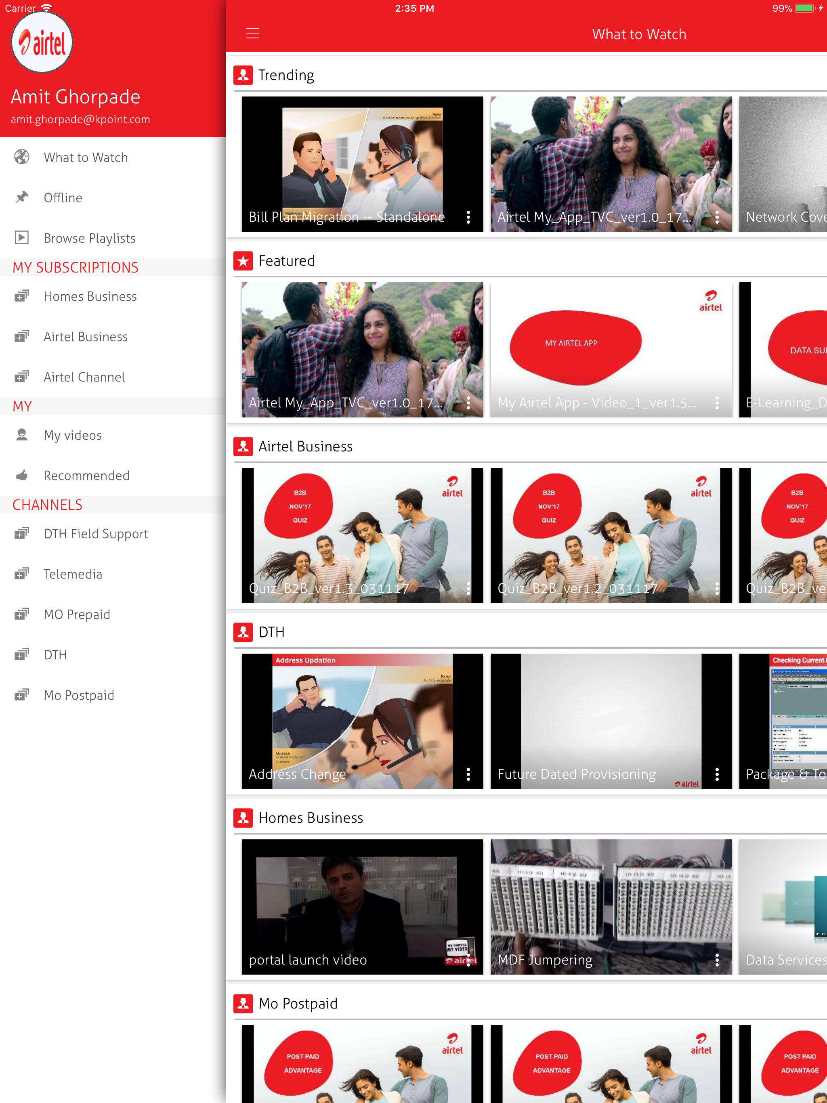Tap channel icon beside MO Prepaid
Screen dimensions: 827x1103
tap(21, 614)
